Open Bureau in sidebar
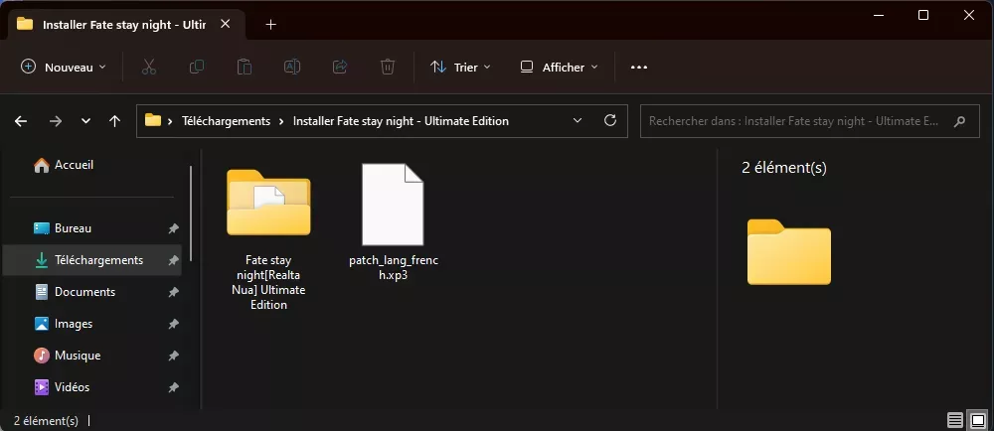 91,228
